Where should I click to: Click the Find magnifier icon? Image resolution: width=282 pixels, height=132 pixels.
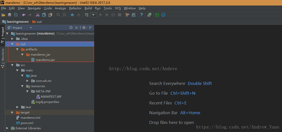[58, 15]
